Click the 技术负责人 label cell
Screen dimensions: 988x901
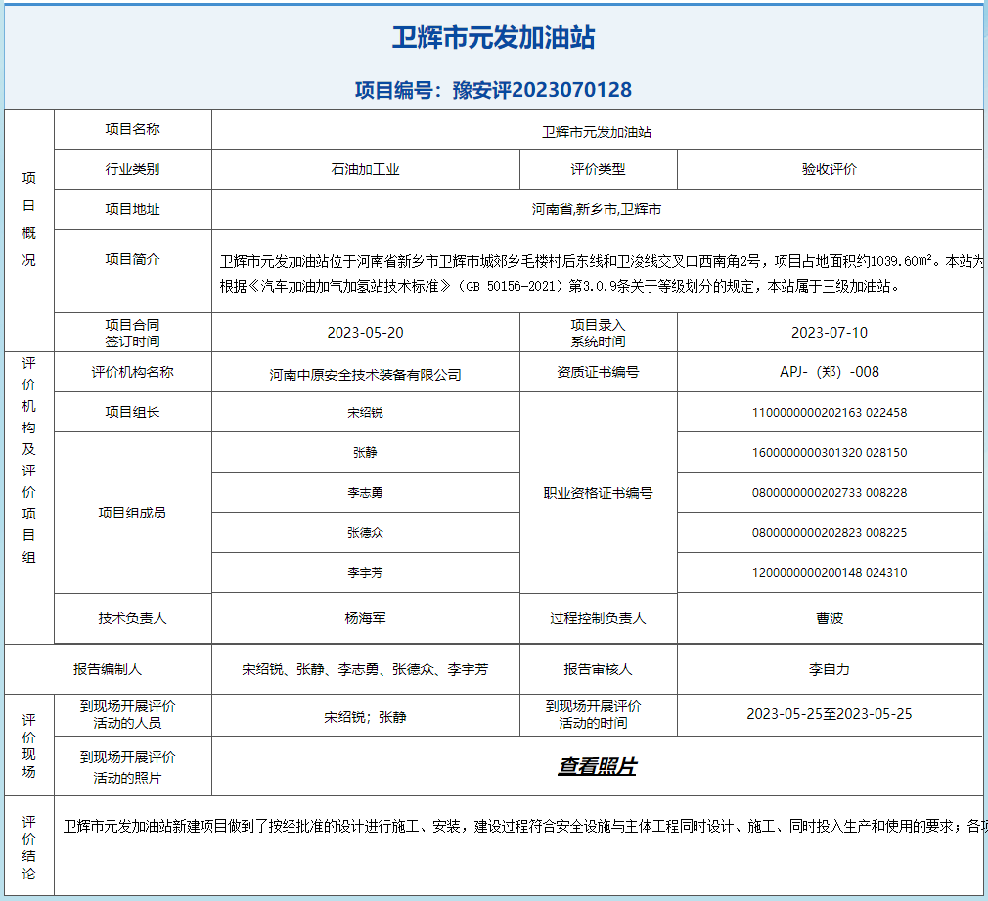tap(132, 618)
